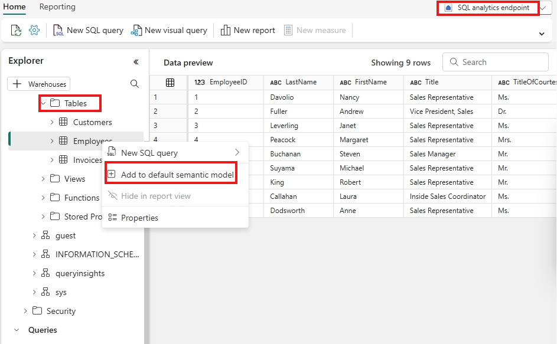Click the LastName column header
Viewport: 557px width, 344px height.
[298, 83]
